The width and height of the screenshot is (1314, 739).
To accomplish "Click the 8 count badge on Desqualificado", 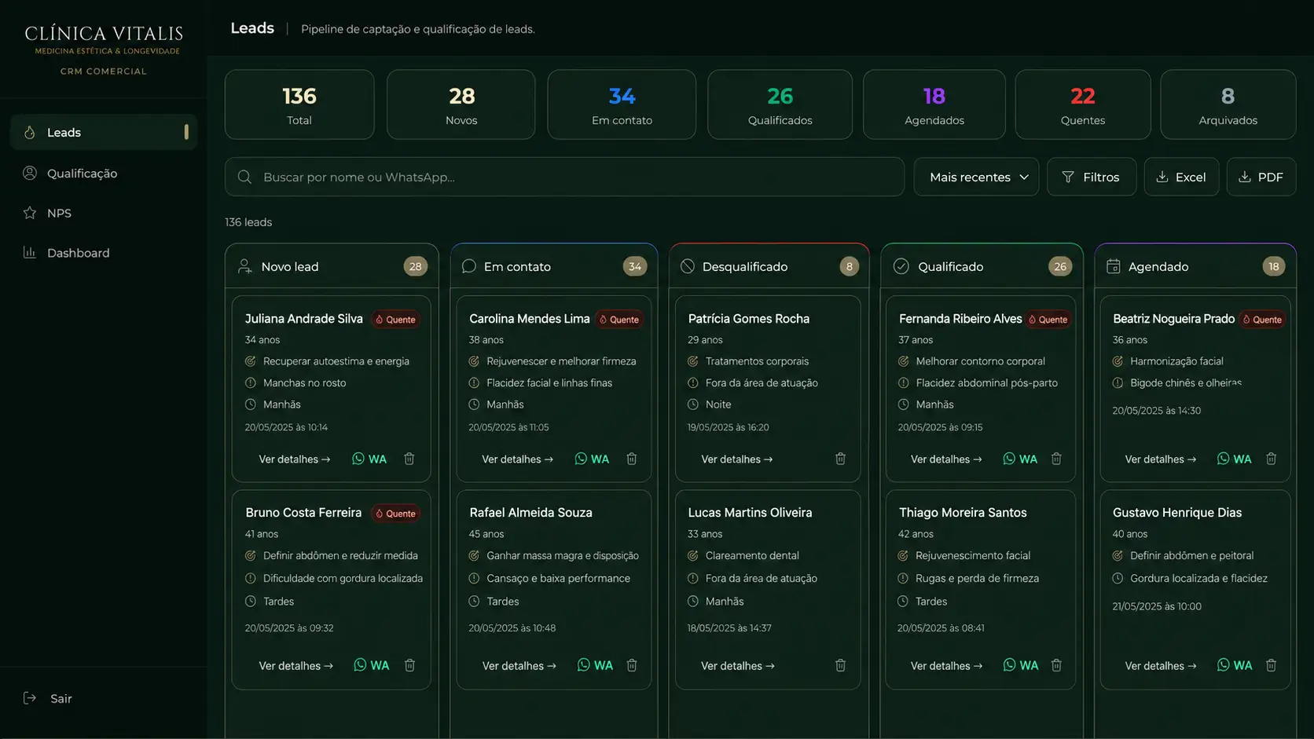I will [x=849, y=266].
